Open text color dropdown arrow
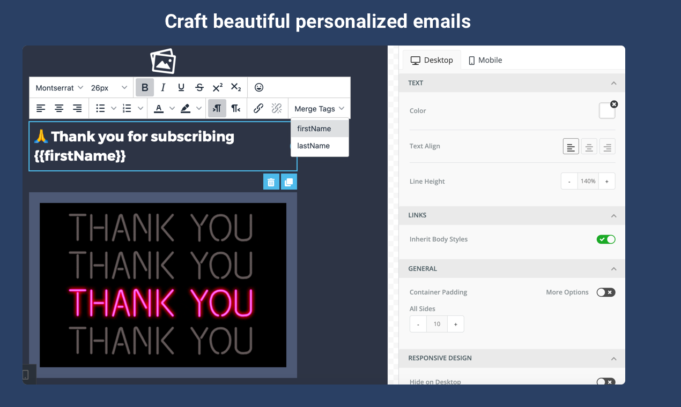Screen dimensions: 681x407 (x=172, y=108)
